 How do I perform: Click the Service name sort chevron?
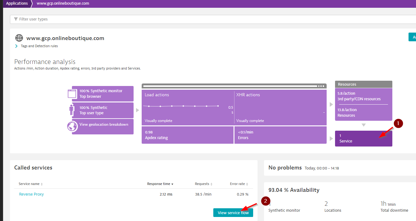point(41,184)
